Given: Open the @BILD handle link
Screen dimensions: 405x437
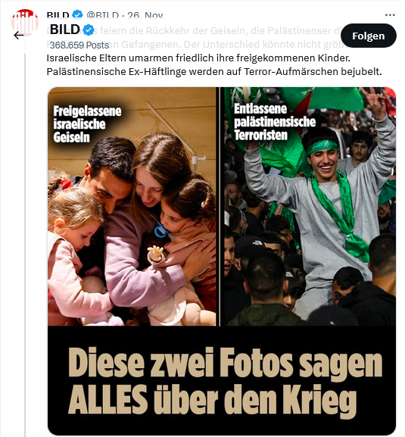Looking at the screenshot, I should [x=102, y=15].
